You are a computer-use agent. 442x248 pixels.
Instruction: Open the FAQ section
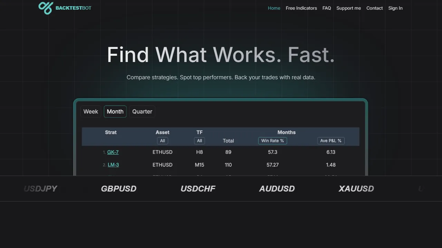tap(326, 8)
